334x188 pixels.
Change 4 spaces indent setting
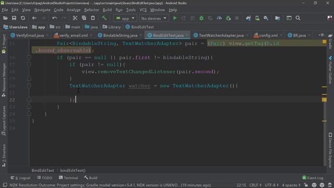pos(291,185)
